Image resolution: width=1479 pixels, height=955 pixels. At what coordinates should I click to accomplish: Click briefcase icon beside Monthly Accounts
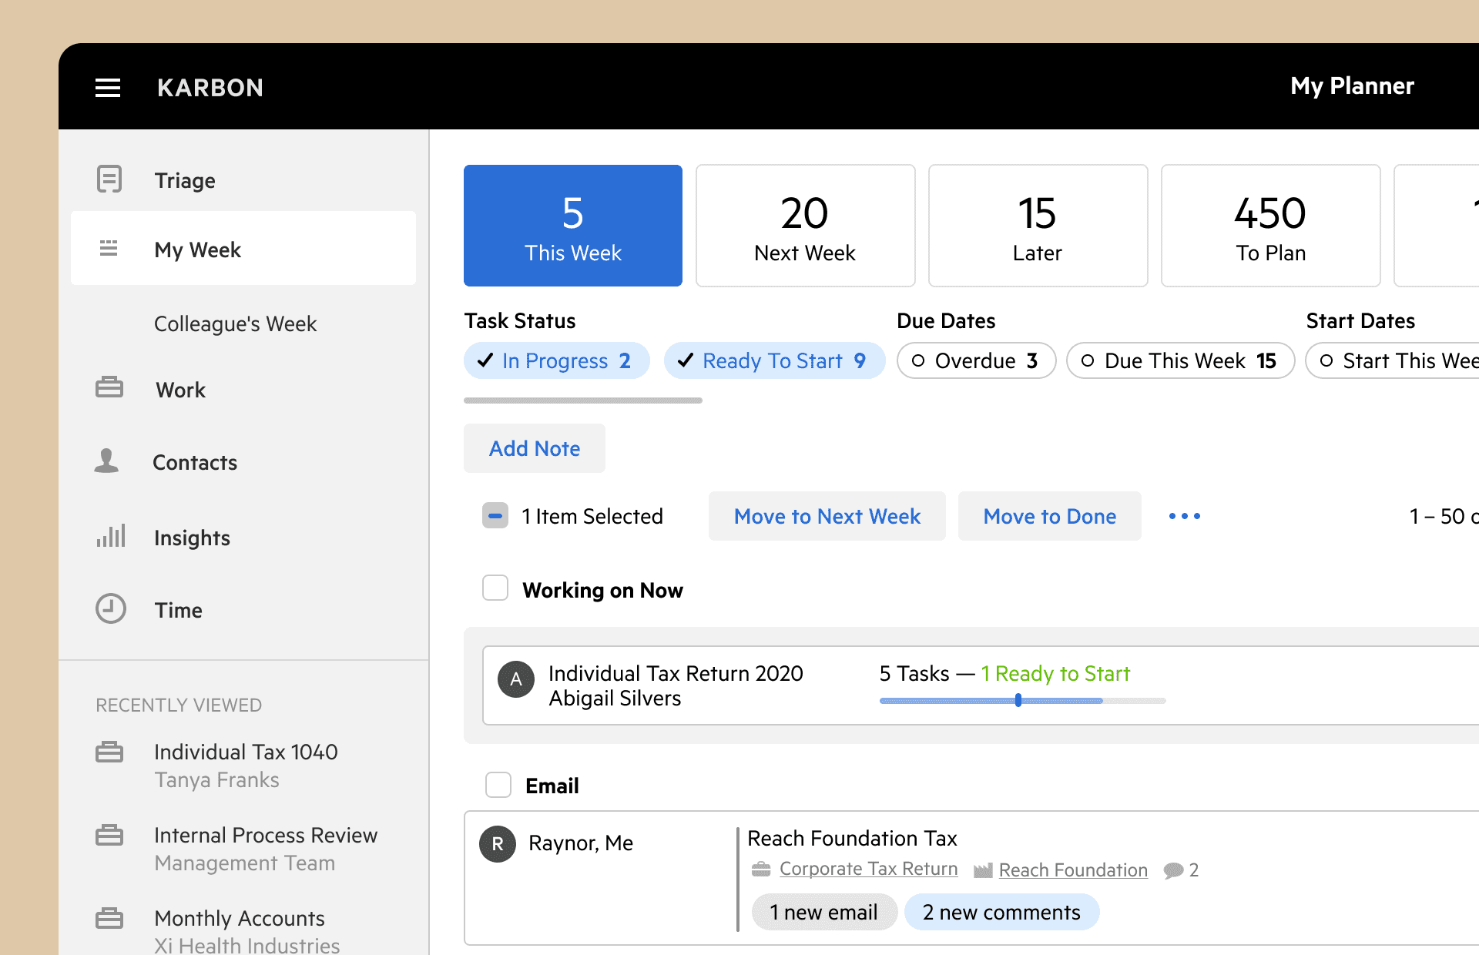pyautogui.click(x=109, y=918)
